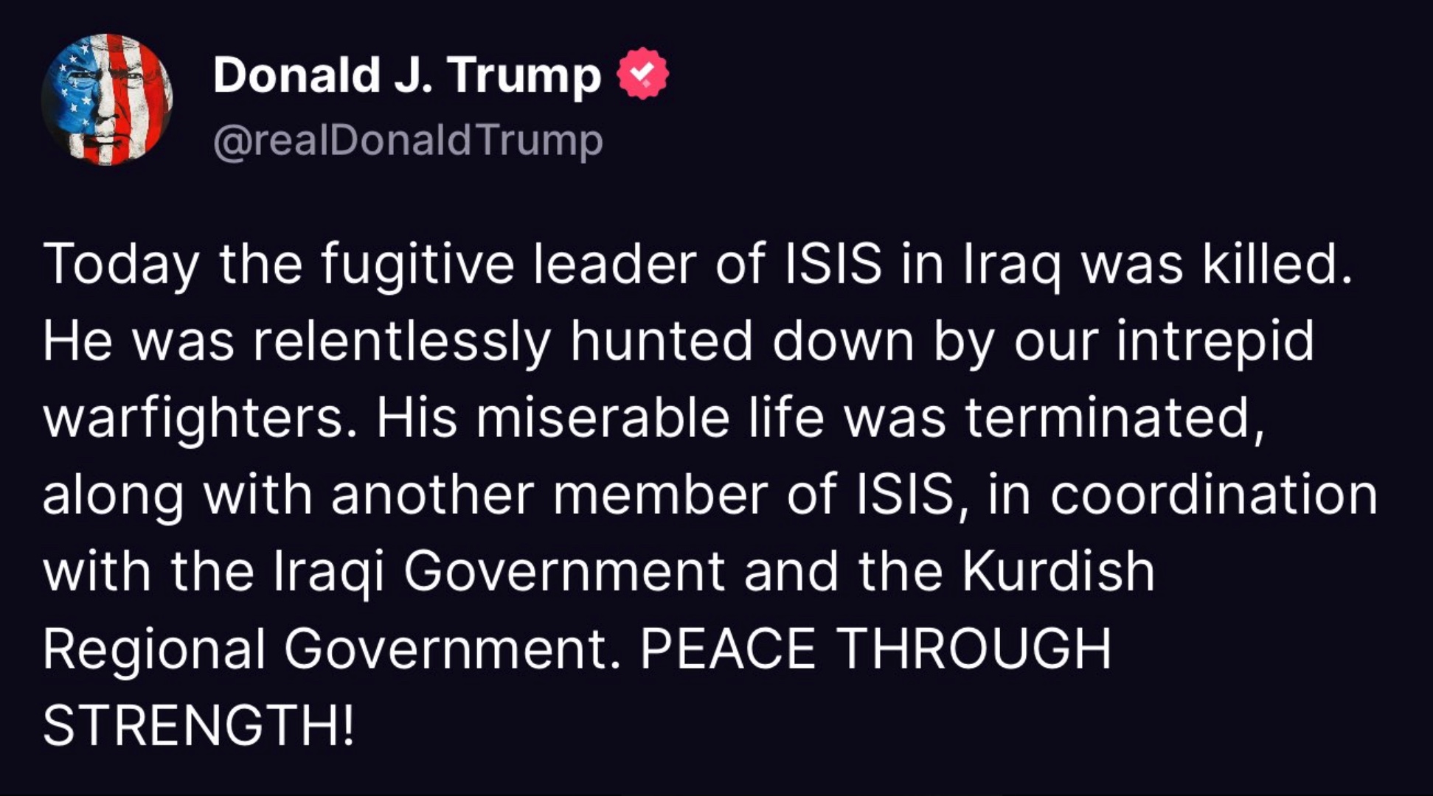Click the word "intrepid" in the post
The width and height of the screenshot is (1433, 796).
coord(1215,342)
